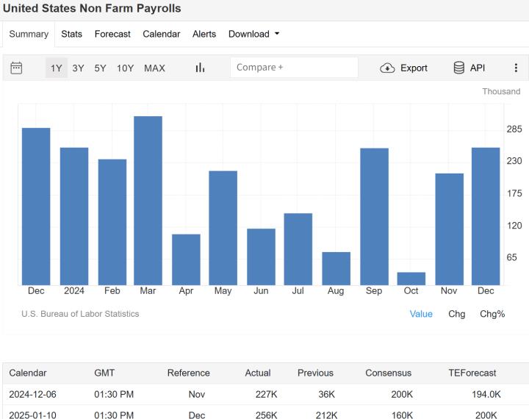Image resolution: width=529 pixels, height=419 pixels.
Task: Click the API button label
Action: pyautogui.click(x=478, y=68)
